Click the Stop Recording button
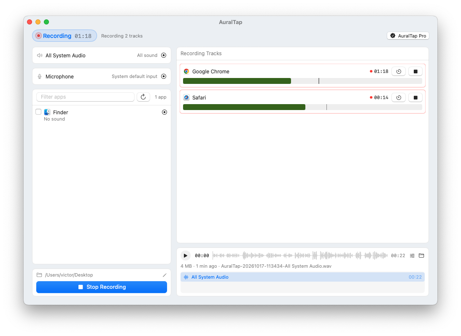The height and width of the screenshot is (336, 461). (101, 287)
